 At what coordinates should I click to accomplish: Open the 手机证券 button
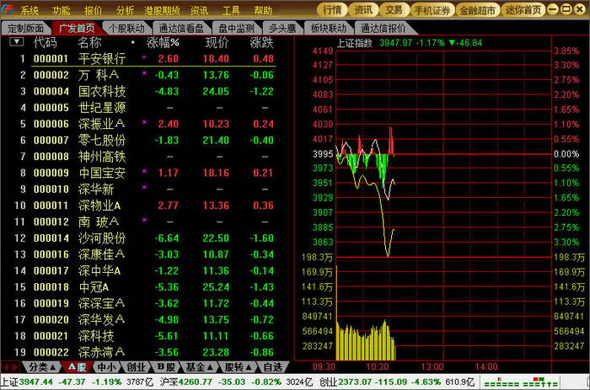pos(432,10)
